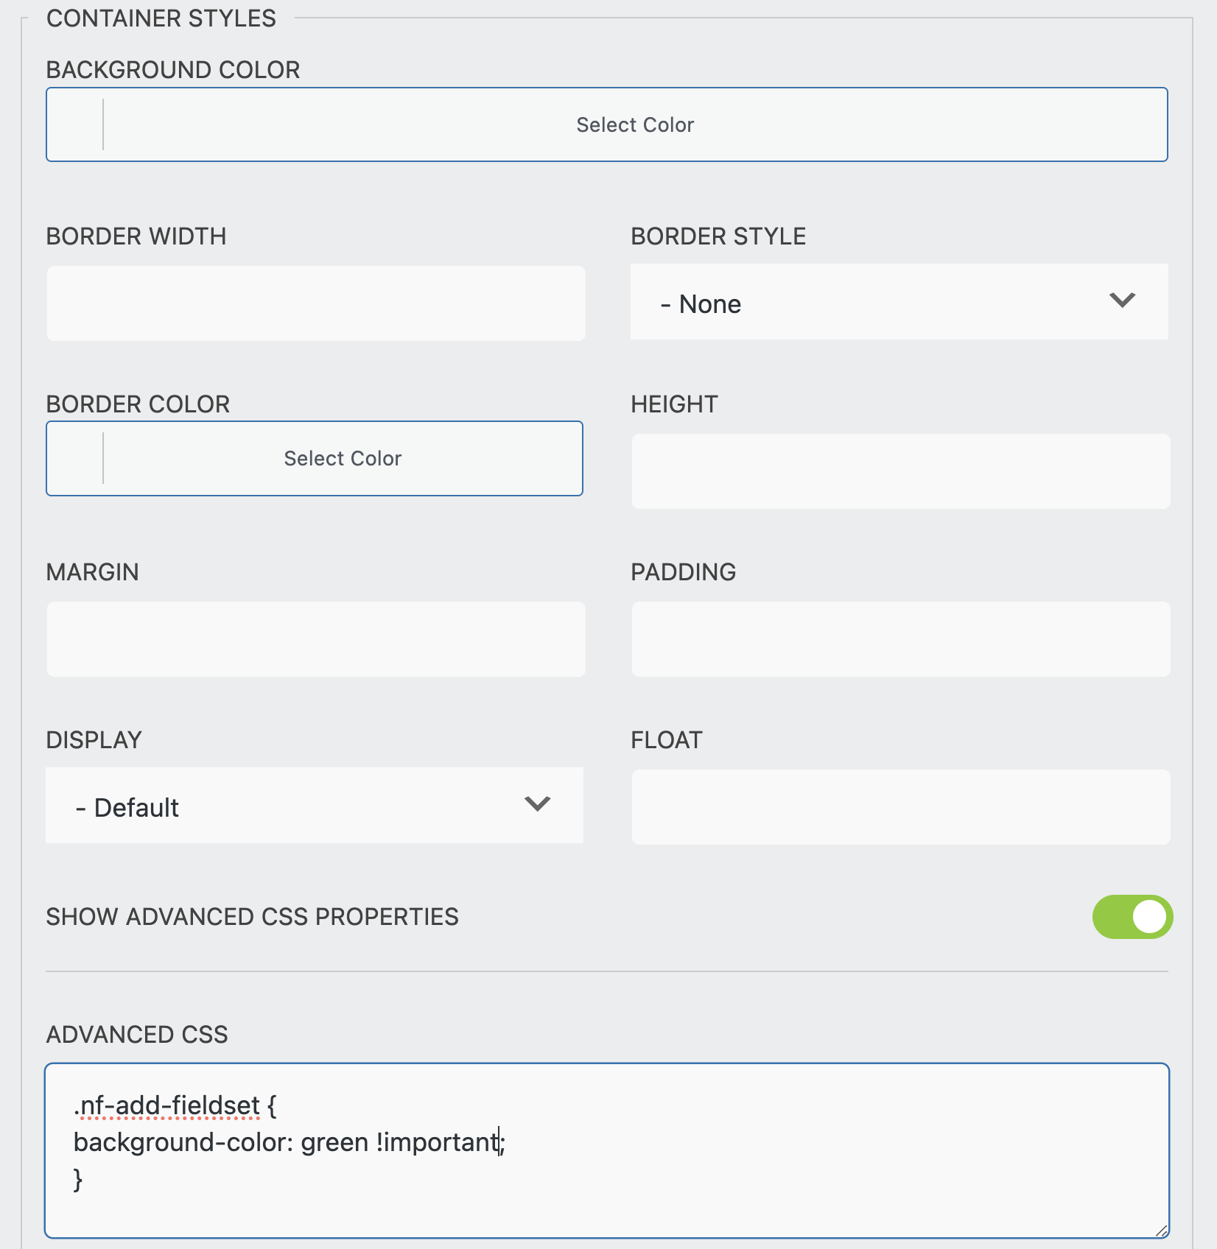
Task: Click the Background Color swatch preview box
Action: [74, 124]
